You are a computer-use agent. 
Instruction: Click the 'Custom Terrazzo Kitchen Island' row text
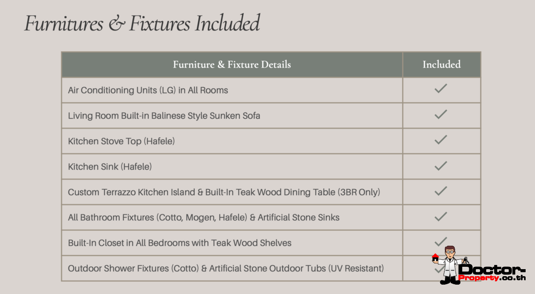pos(224,192)
